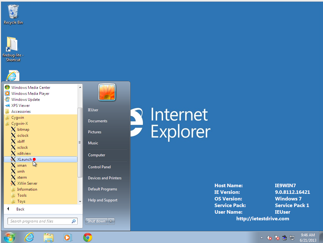Image resolution: width=323 pixels, height=243 pixels.
Task: Launch Windows Media Center from the programs list
Action: point(41,87)
